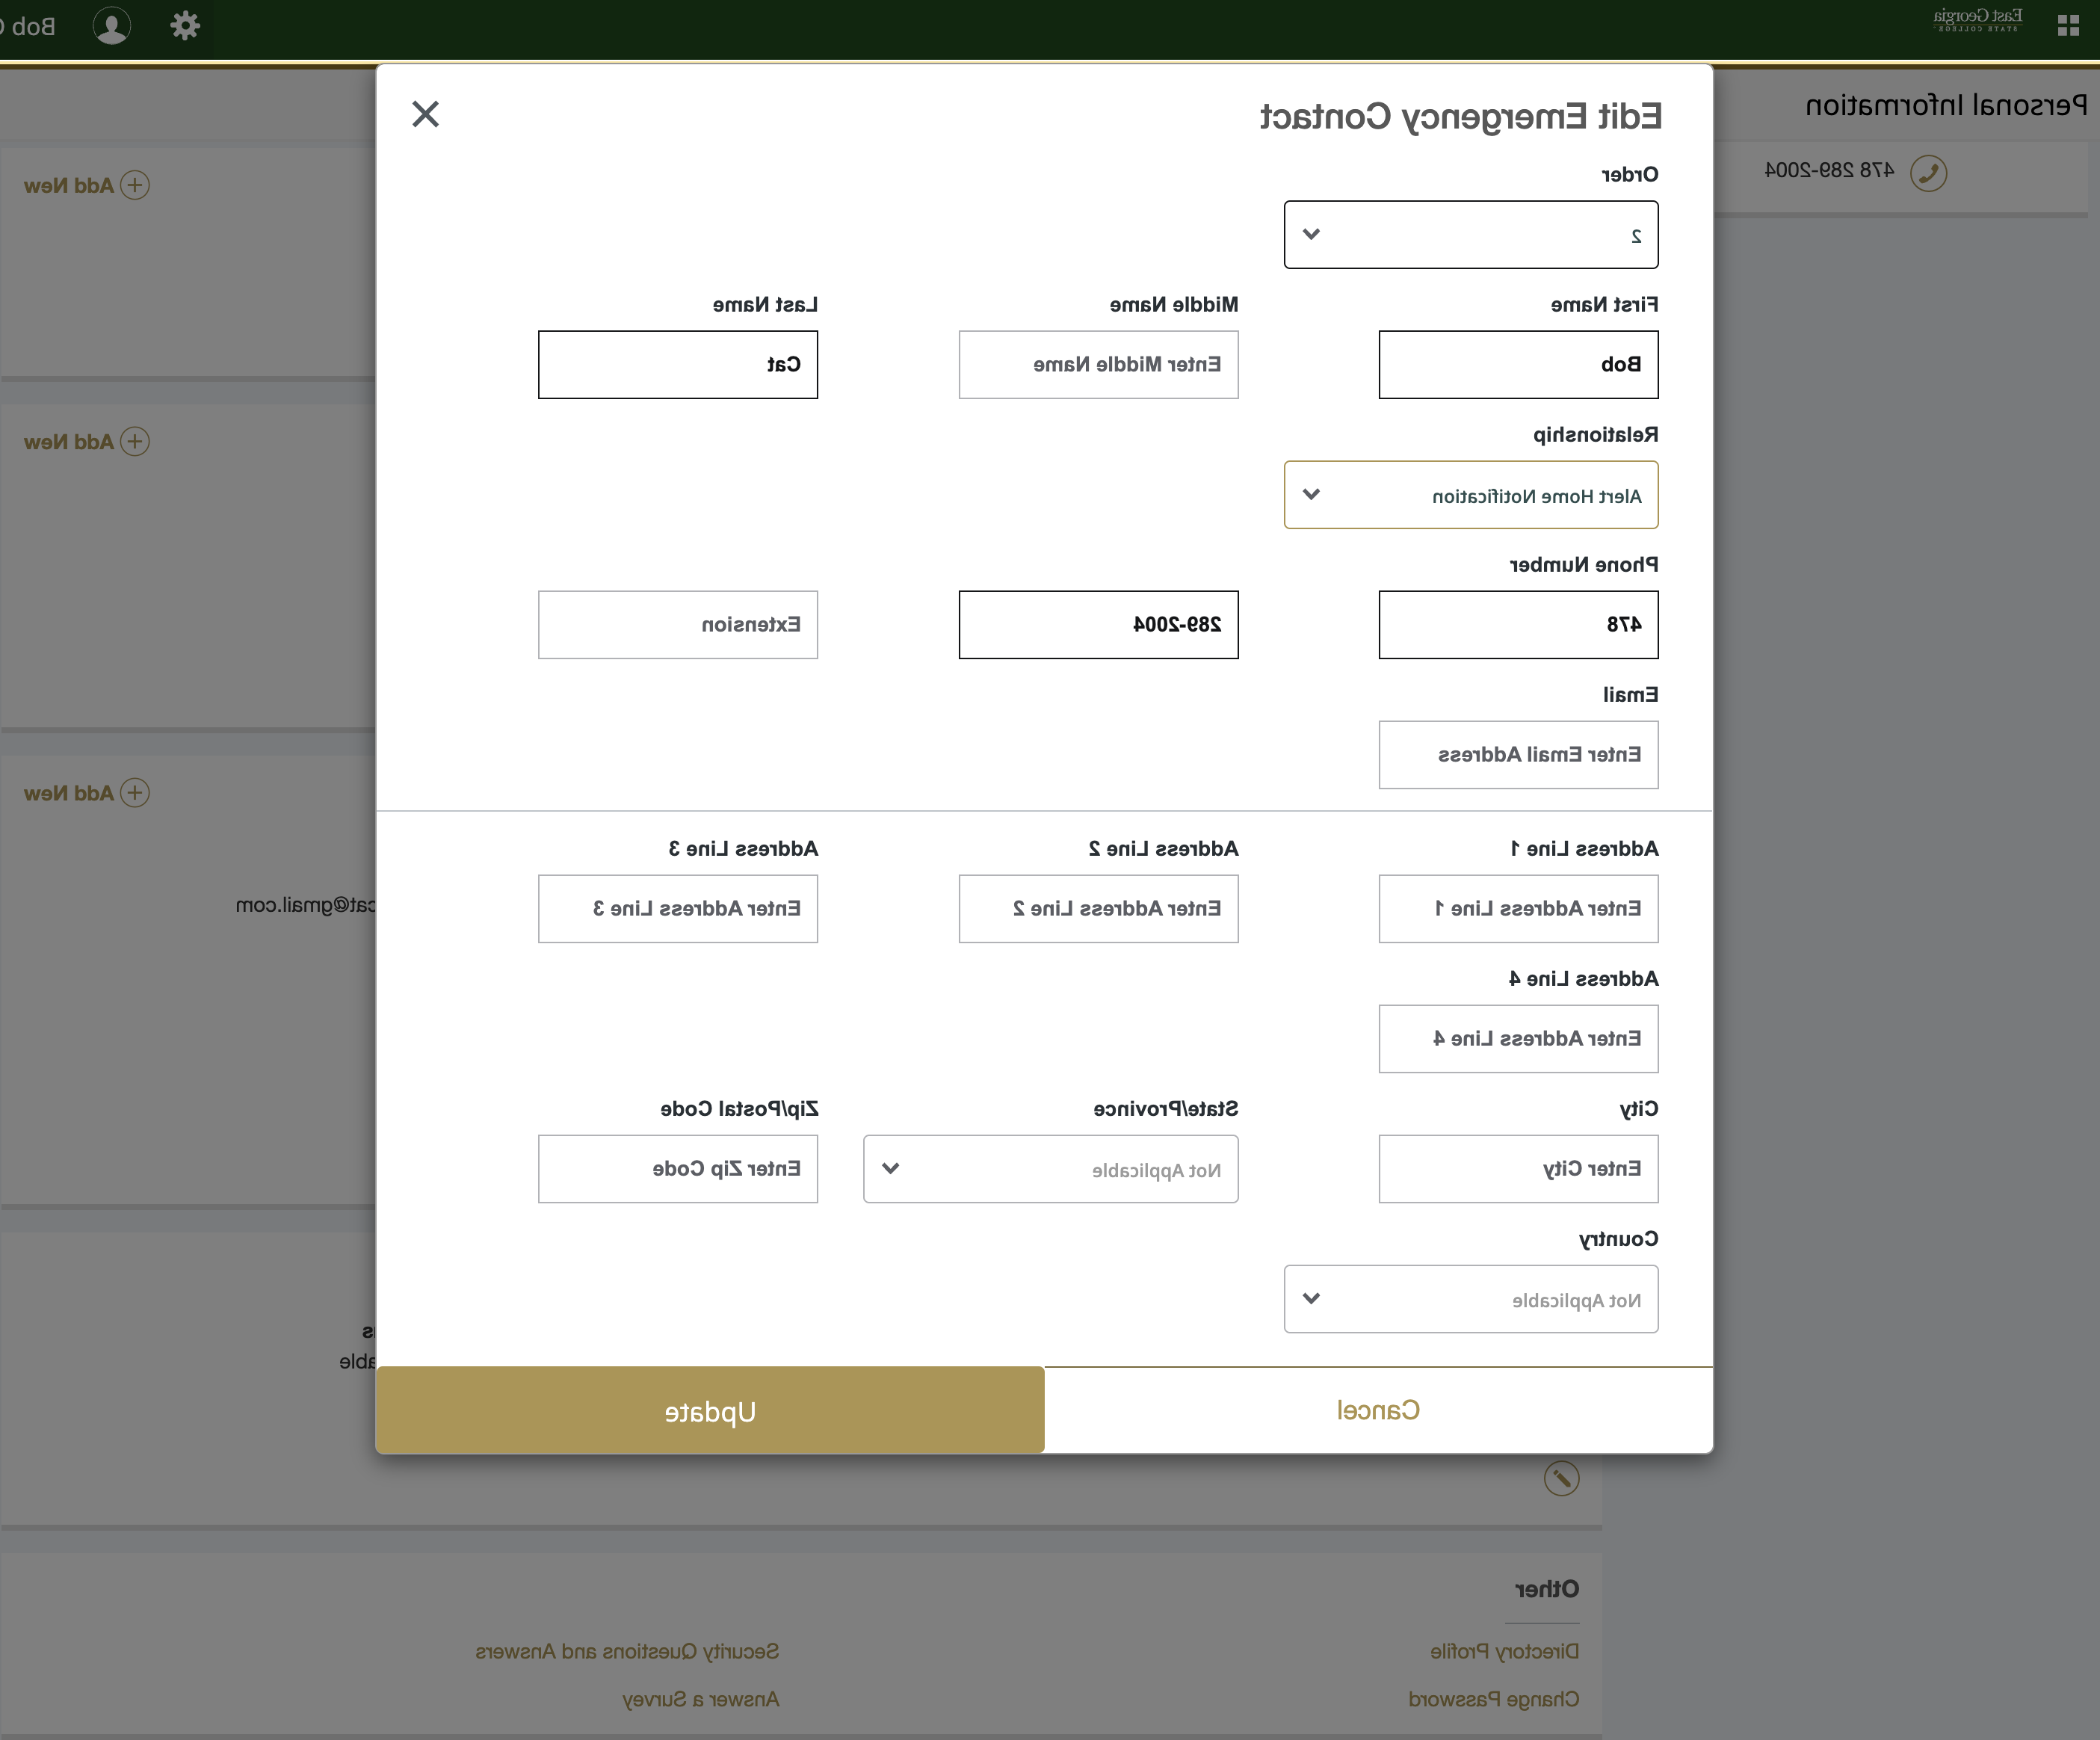2100x1740 pixels.
Task: Click the Update button
Action: (710, 1410)
